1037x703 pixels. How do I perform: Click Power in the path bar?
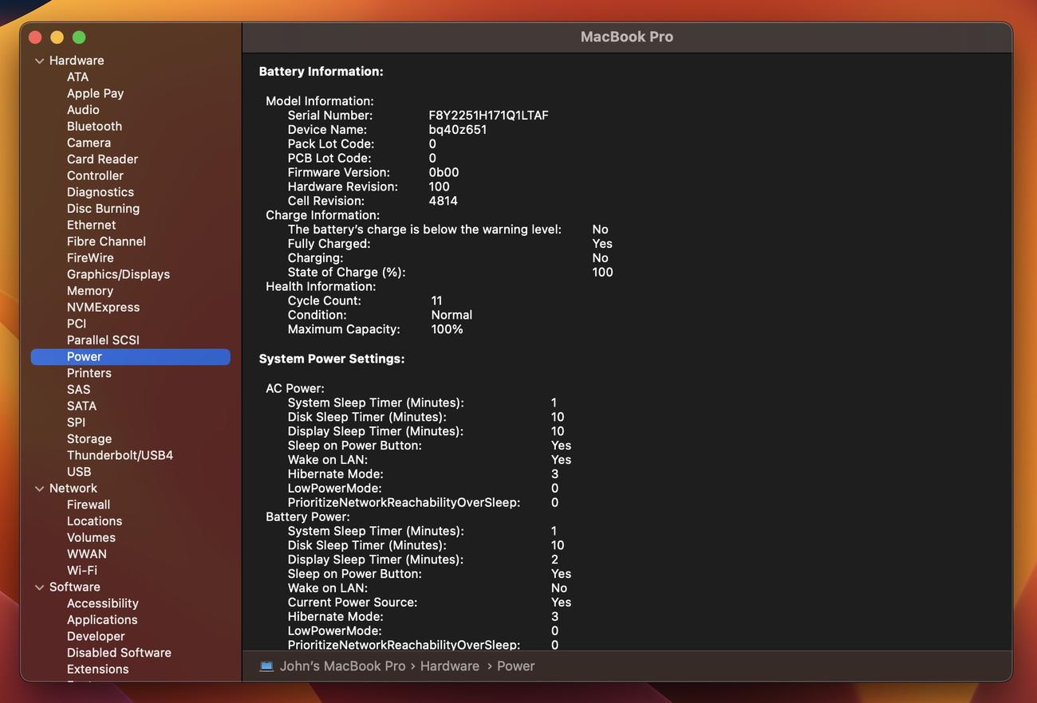coord(515,666)
